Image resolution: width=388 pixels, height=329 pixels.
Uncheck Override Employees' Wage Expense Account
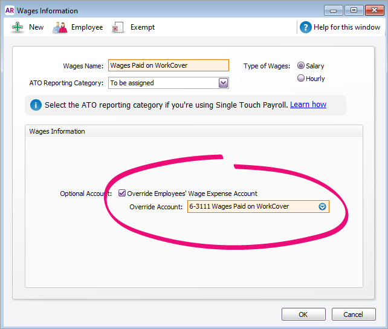pyautogui.click(x=122, y=194)
